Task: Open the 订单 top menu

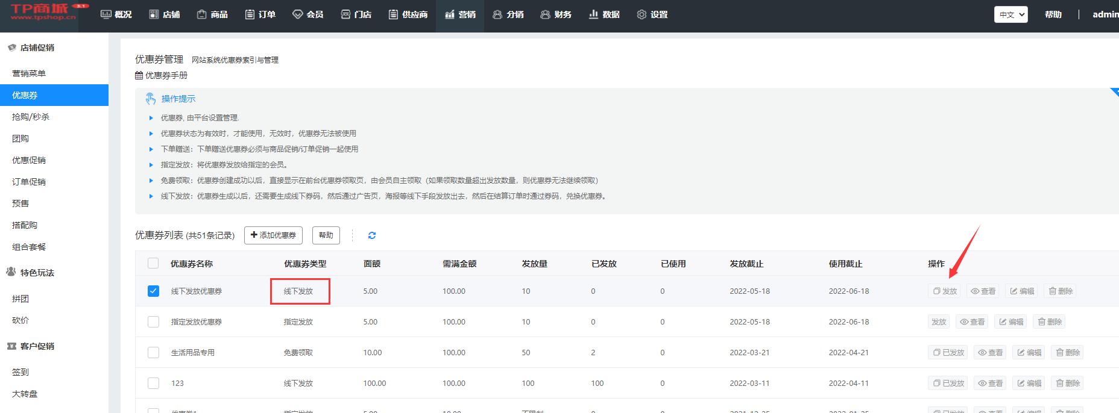Action: coord(260,14)
